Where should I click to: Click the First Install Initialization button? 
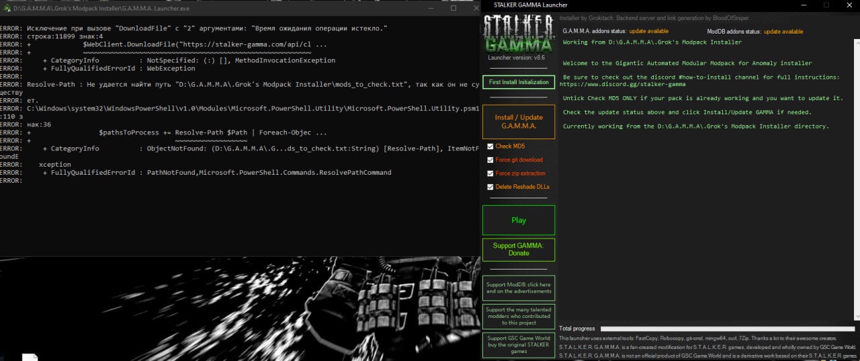tap(519, 82)
